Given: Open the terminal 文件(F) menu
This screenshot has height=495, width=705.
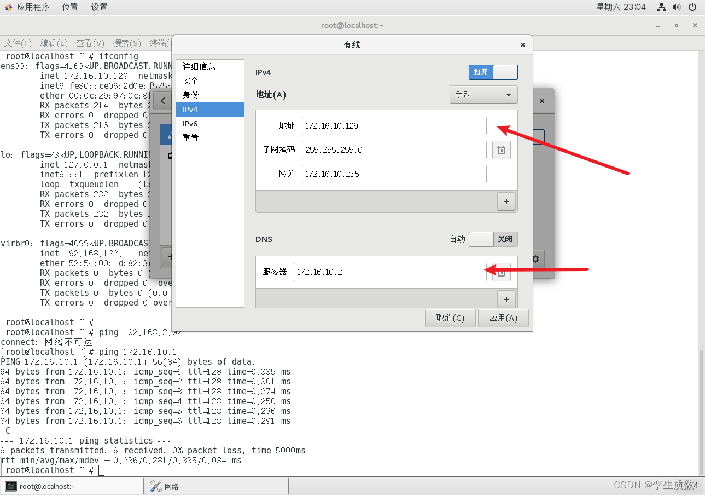Looking at the screenshot, I should 18,43.
